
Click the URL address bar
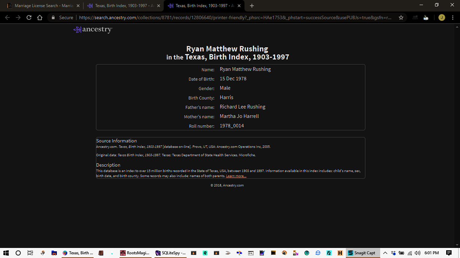click(235, 18)
